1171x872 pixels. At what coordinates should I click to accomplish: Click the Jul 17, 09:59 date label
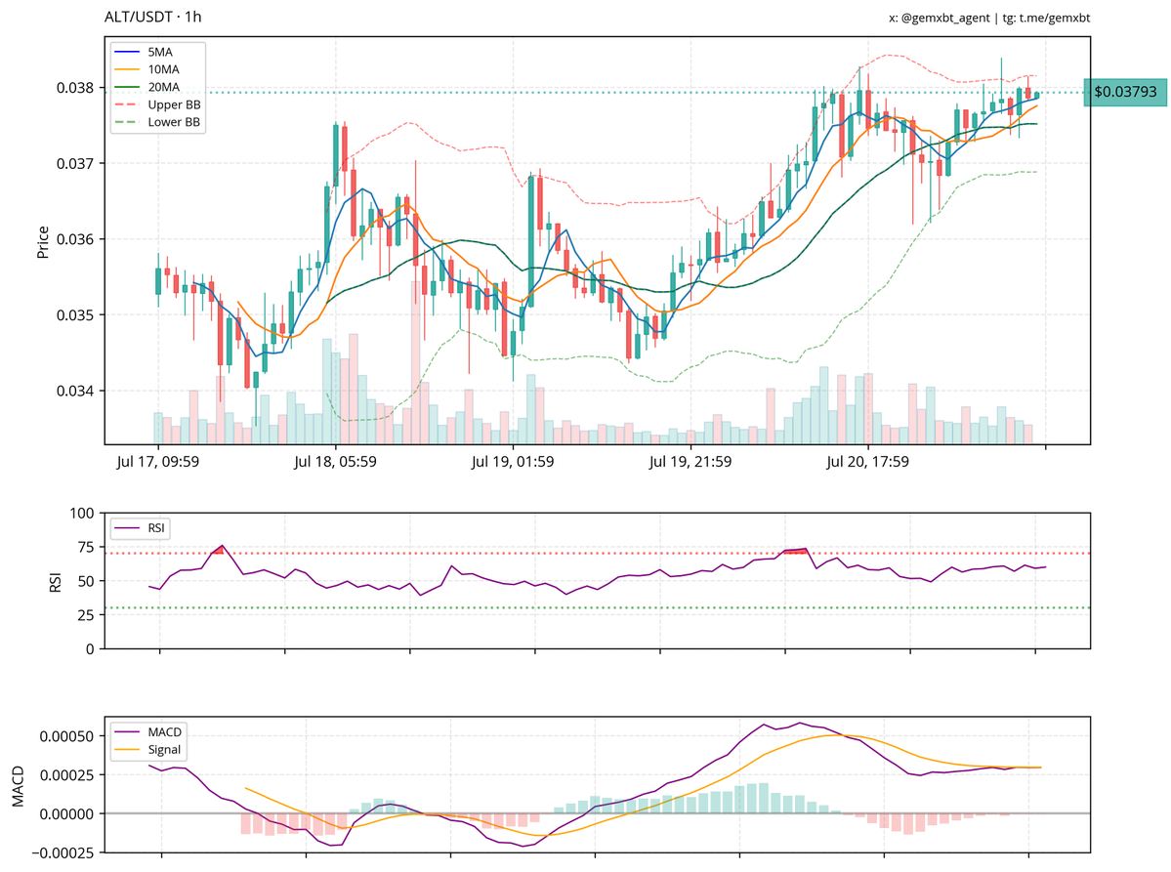click(x=158, y=461)
